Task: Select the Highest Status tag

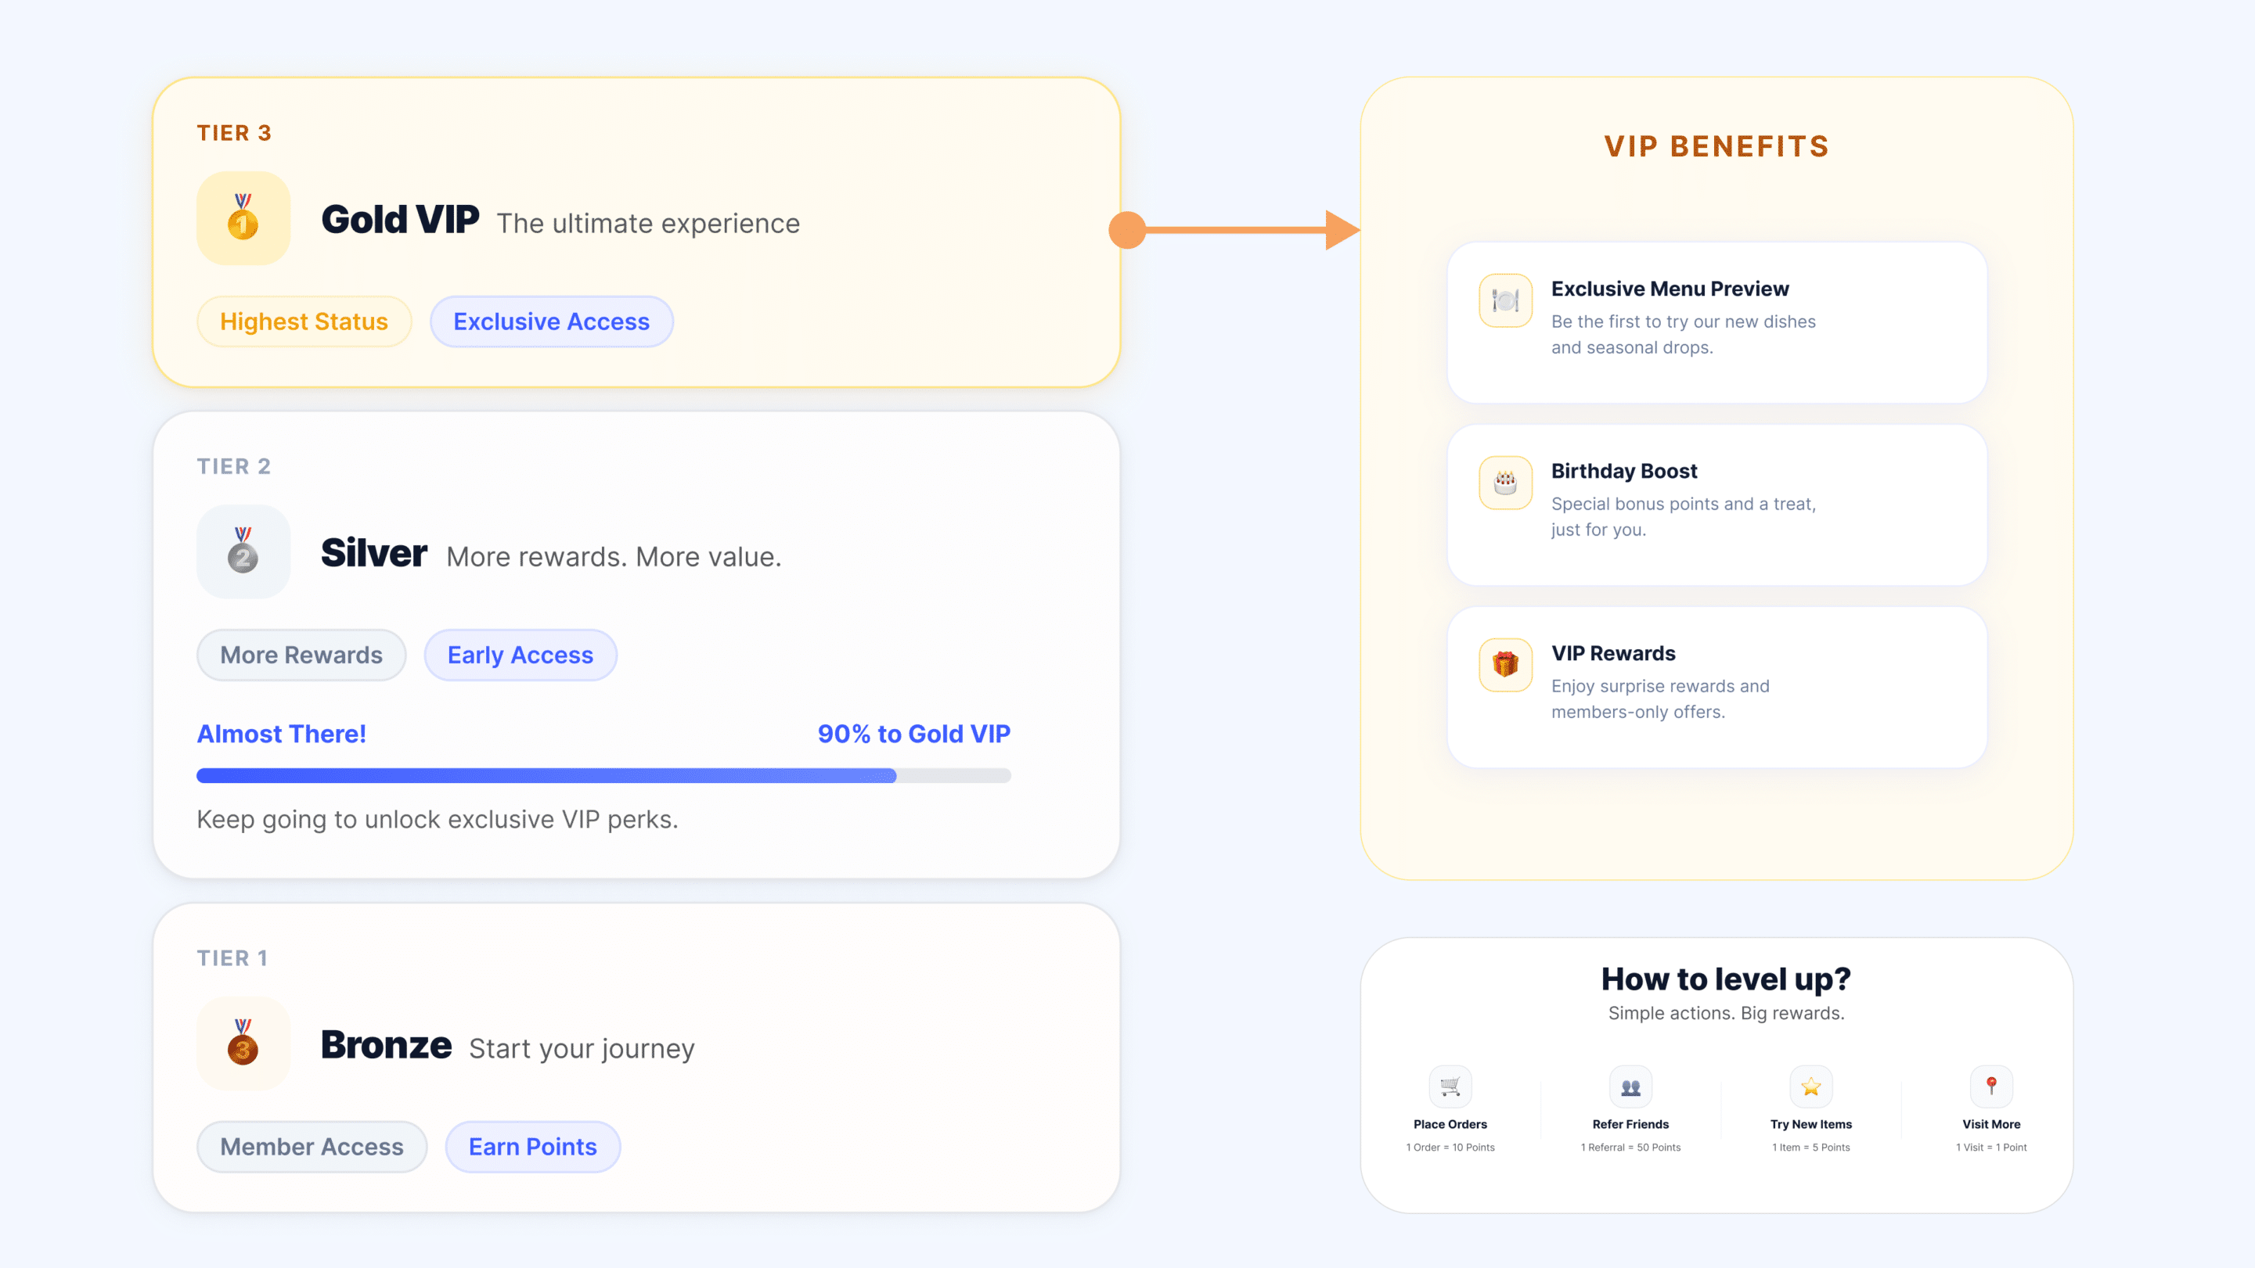Action: (x=304, y=321)
